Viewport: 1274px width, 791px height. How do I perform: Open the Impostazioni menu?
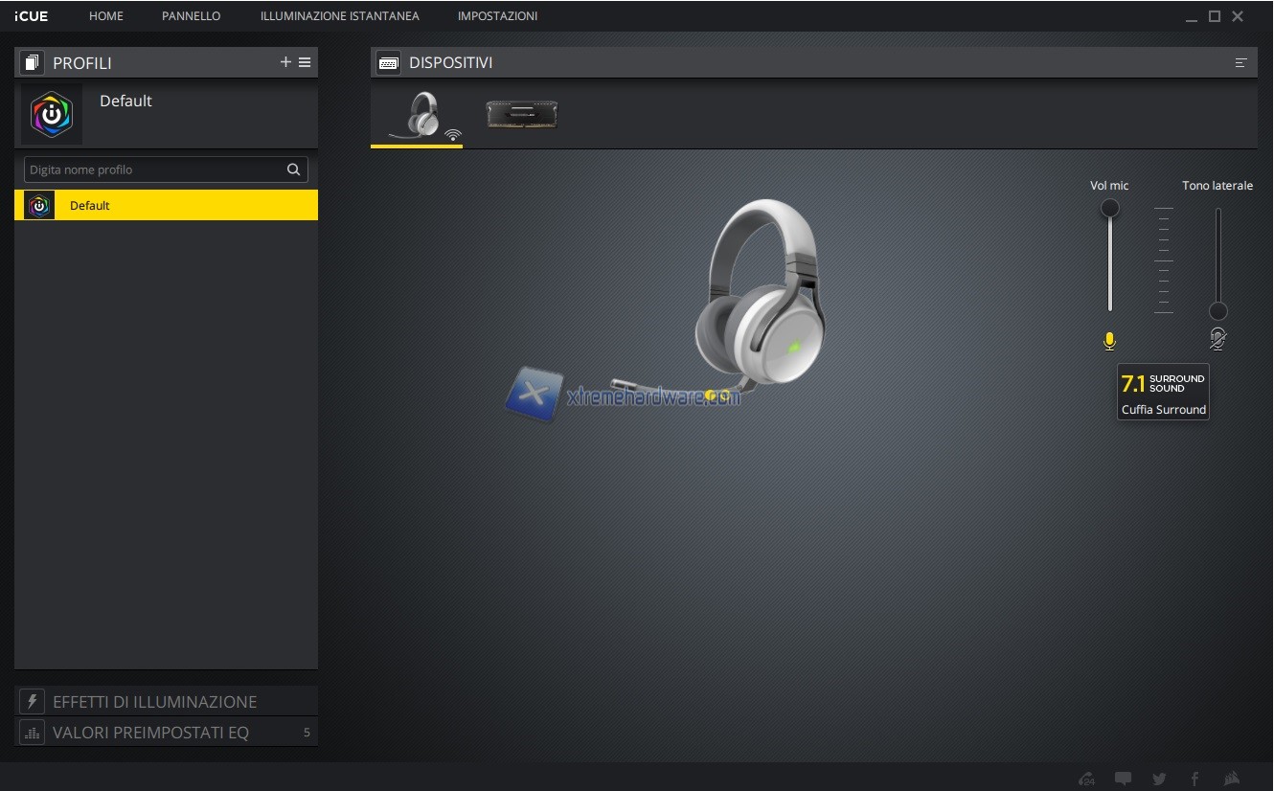pos(497,16)
